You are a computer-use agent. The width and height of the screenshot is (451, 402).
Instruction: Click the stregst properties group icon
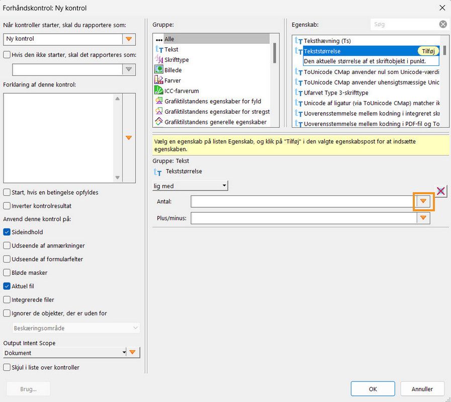point(159,111)
